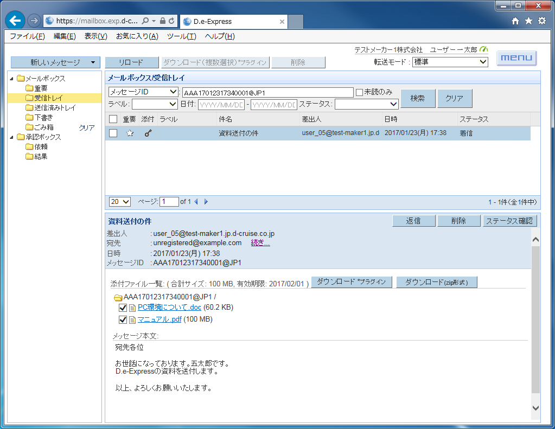Image resolution: width=555 pixels, height=429 pixels.
Task: Collapse the メールボックス tree node
Action: (x=12, y=79)
